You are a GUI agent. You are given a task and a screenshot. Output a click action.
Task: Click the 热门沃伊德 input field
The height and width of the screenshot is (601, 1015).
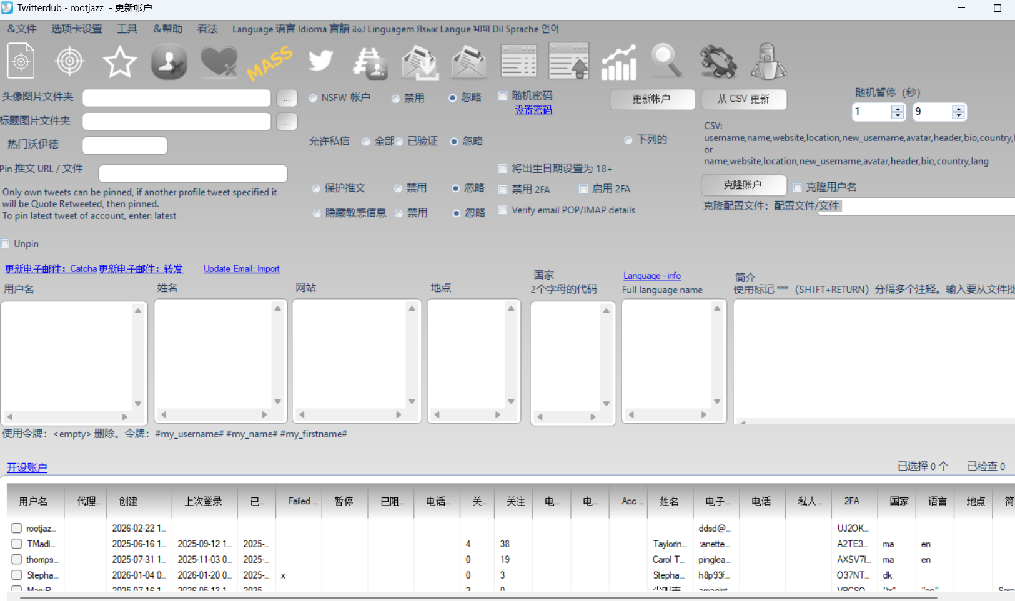point(125,145)
